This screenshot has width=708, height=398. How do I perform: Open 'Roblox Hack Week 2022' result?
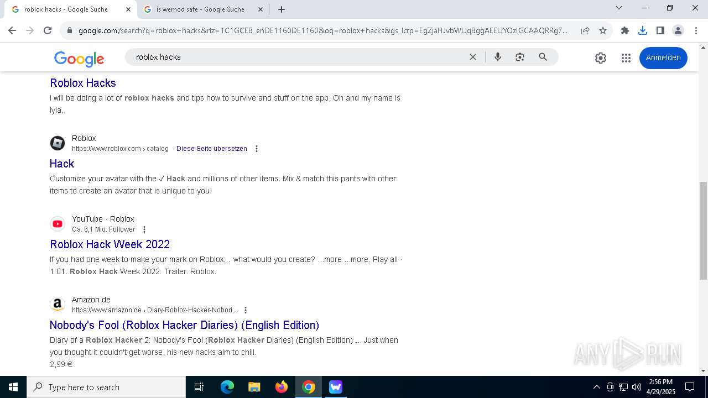(x=110, y=244)
